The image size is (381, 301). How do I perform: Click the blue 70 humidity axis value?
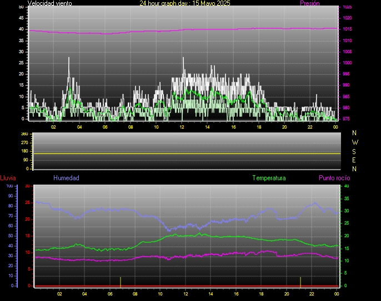point(11,216)
